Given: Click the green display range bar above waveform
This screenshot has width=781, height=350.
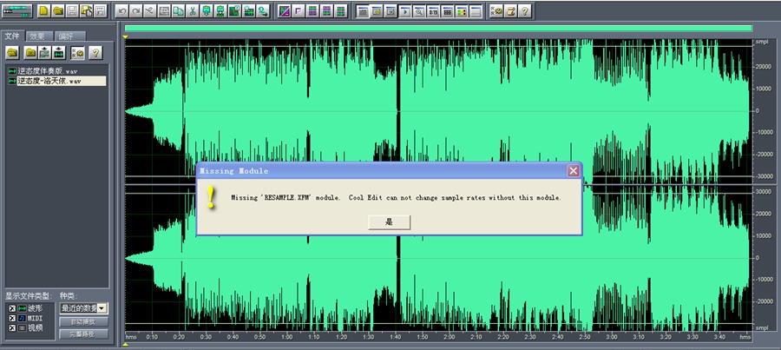Looking at the screenshot, I should 438,29.
